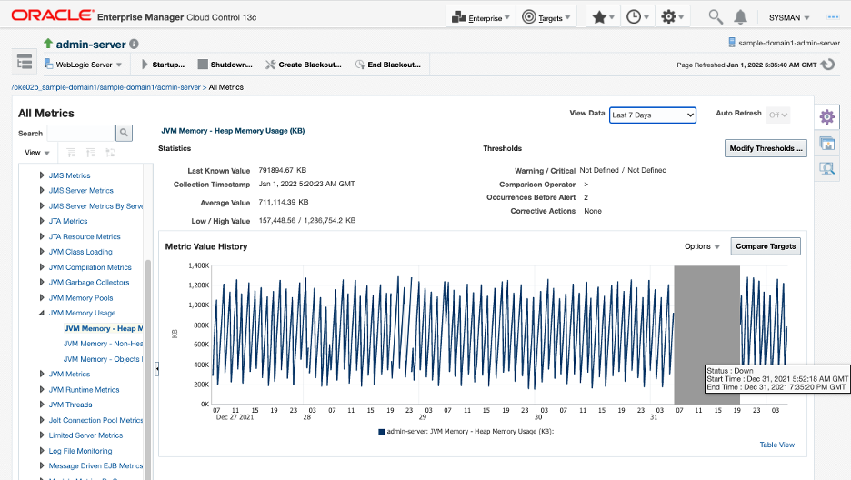This screenshot has height=480, width=851.
Task: Open JVM Threads
Action: 71,405
